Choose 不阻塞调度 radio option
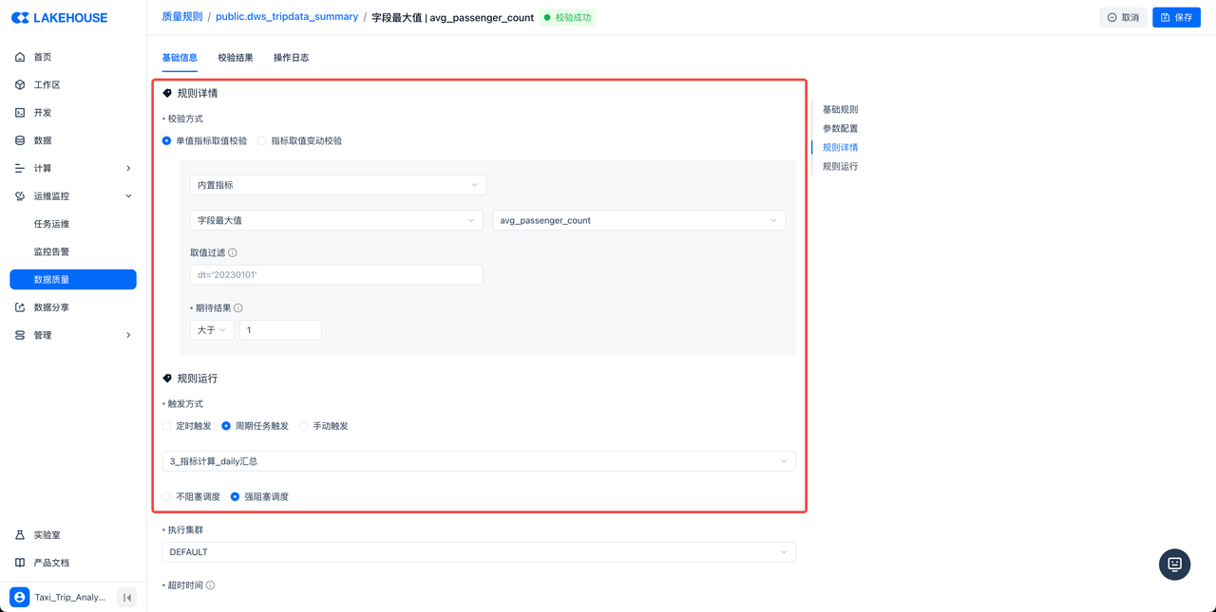Image resolution: width=1216 pixels, height=612 pixels. click(x=167, y=496)
